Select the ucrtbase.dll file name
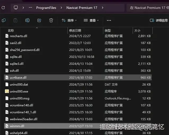 (x=18, y=77)
